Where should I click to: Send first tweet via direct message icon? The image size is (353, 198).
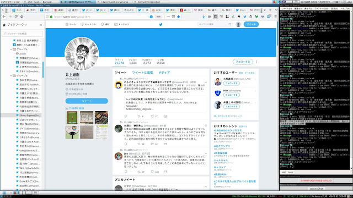[x=165, y=116]
